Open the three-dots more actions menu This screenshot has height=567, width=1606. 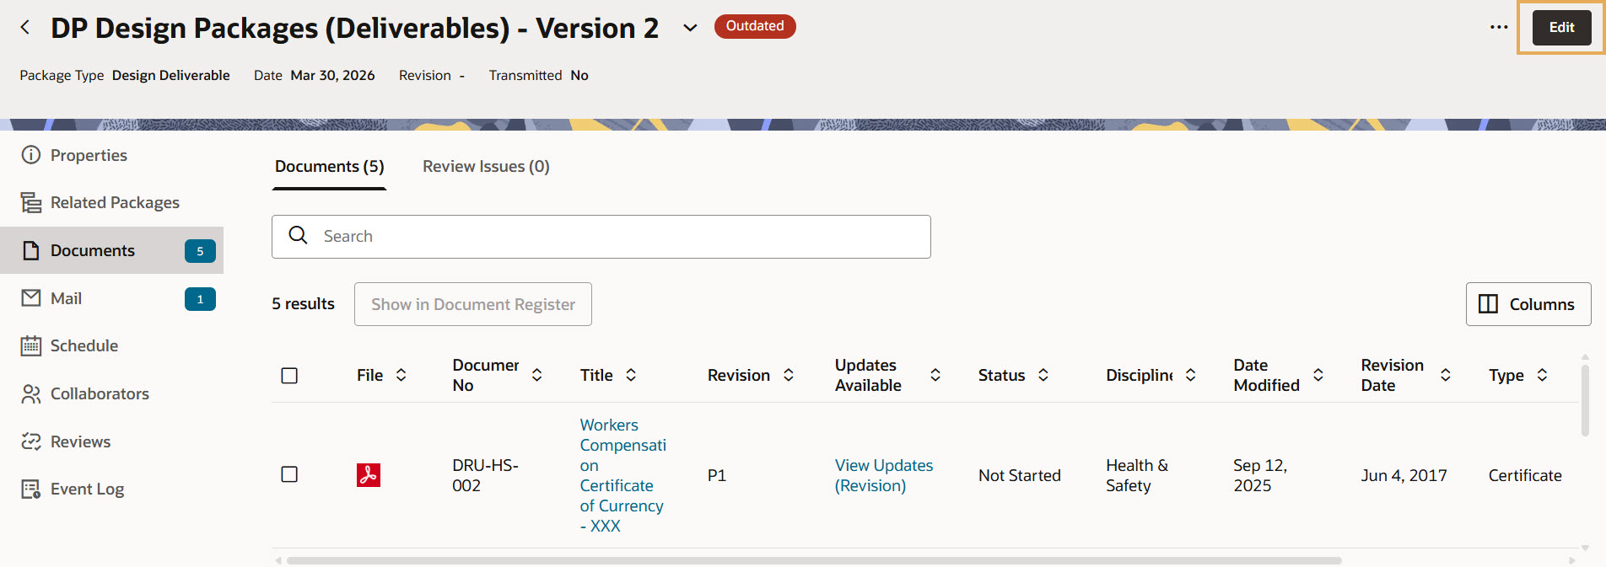click(1498, 28)
